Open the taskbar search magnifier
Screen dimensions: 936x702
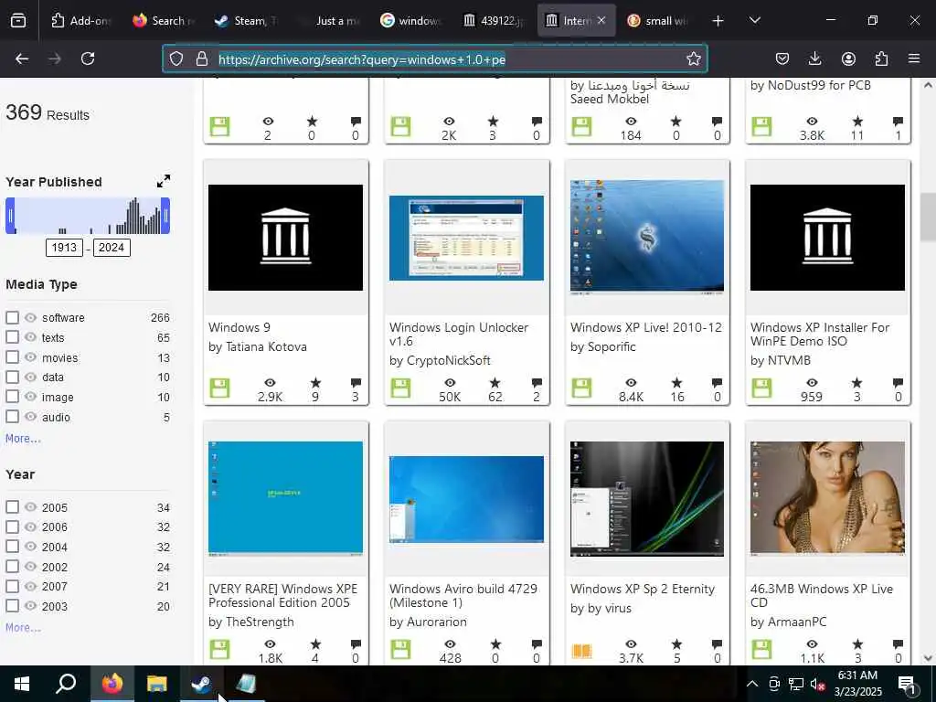[66, 684]
